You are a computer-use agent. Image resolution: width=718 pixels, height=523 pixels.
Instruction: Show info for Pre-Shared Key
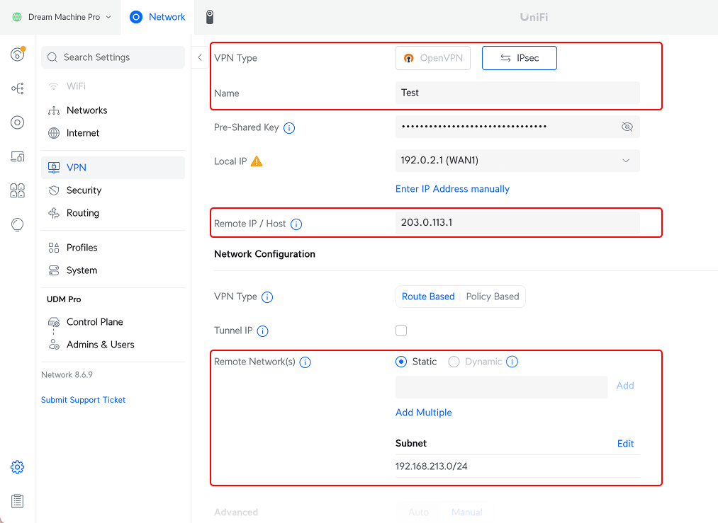(289, 128)
